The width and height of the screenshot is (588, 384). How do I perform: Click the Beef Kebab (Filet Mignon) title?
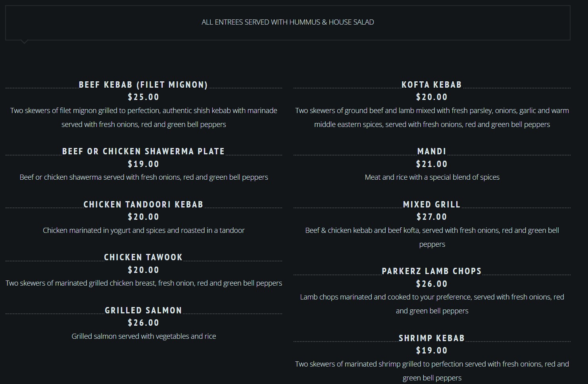click(x=143, y=85)
